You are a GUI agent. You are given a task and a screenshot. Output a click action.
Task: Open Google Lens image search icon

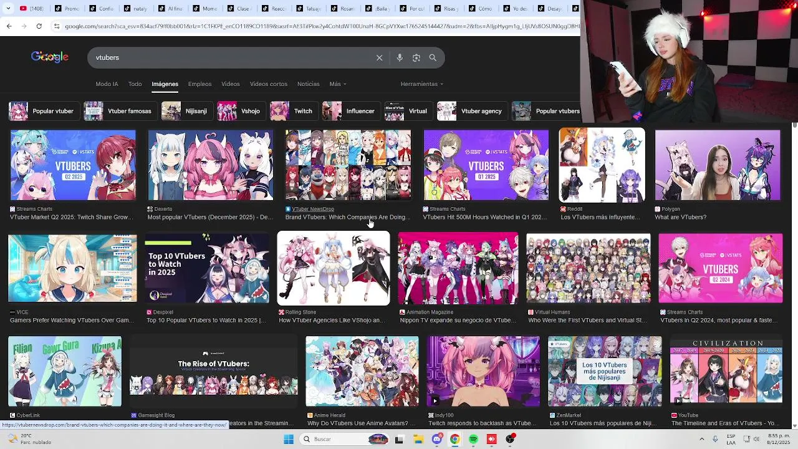[x=416, y=57]
